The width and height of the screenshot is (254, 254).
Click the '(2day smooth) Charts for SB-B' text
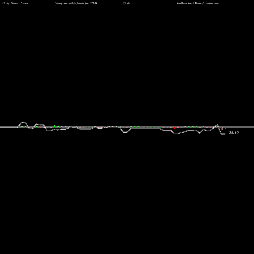(76, 3)
